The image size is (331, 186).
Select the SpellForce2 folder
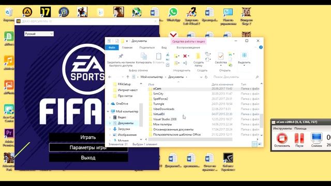[x=160, y=99]
